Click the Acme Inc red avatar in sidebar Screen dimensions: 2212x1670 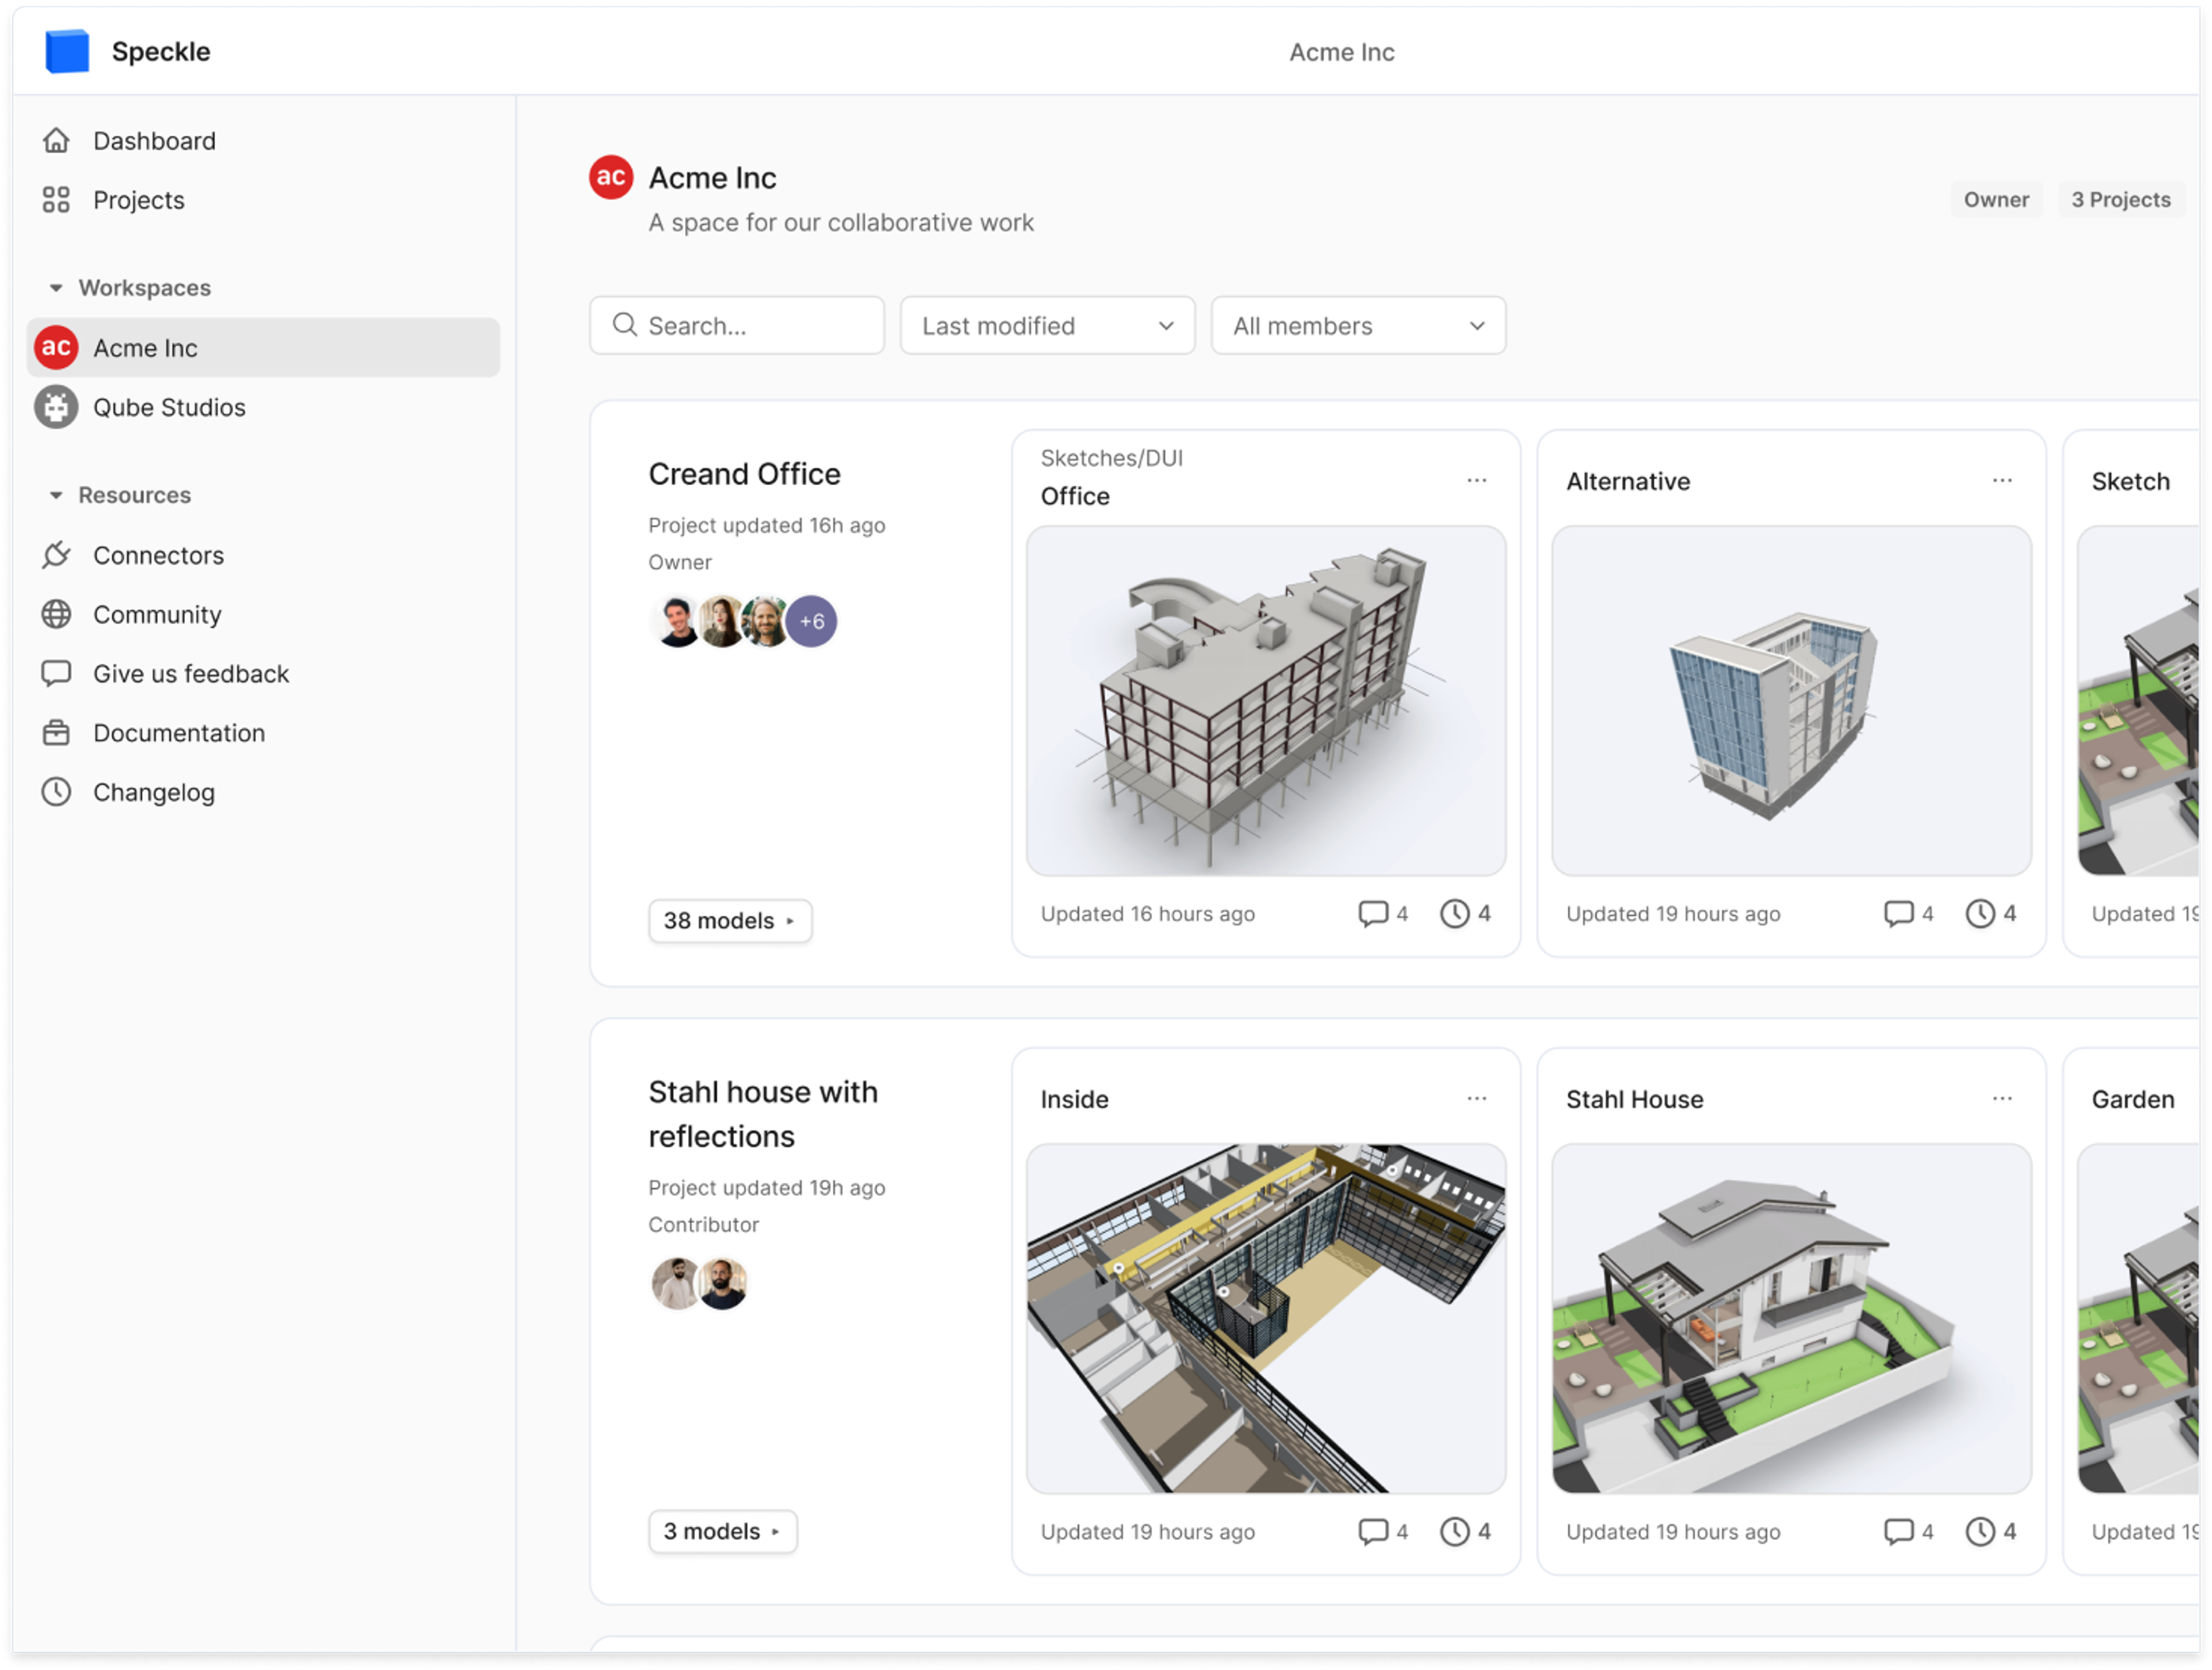tap(56, 348)
